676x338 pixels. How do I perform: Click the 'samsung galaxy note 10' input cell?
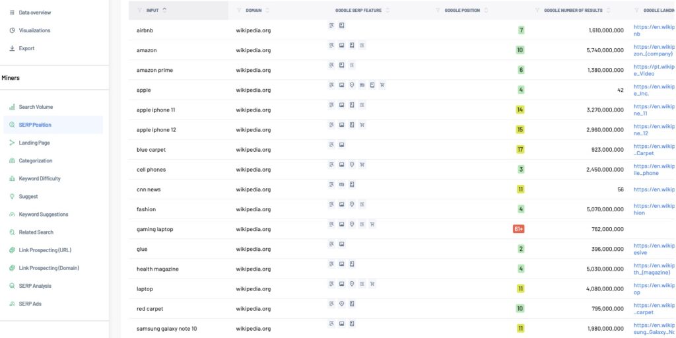tap(167, 329)
